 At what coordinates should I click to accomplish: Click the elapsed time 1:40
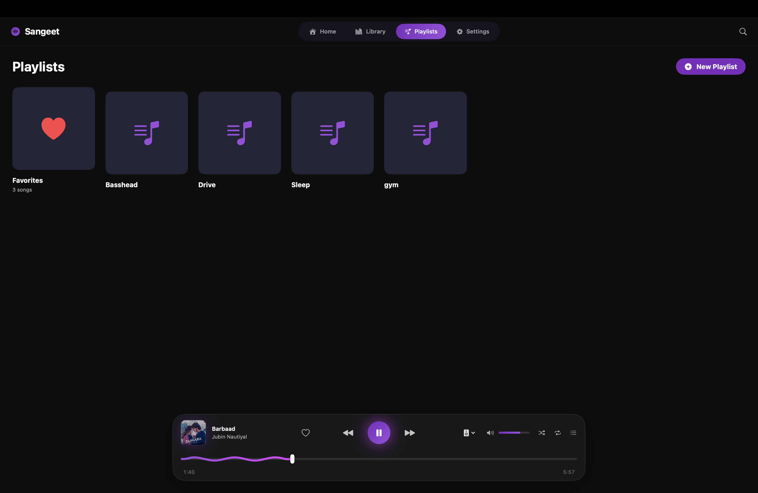[x=189, y=472]
